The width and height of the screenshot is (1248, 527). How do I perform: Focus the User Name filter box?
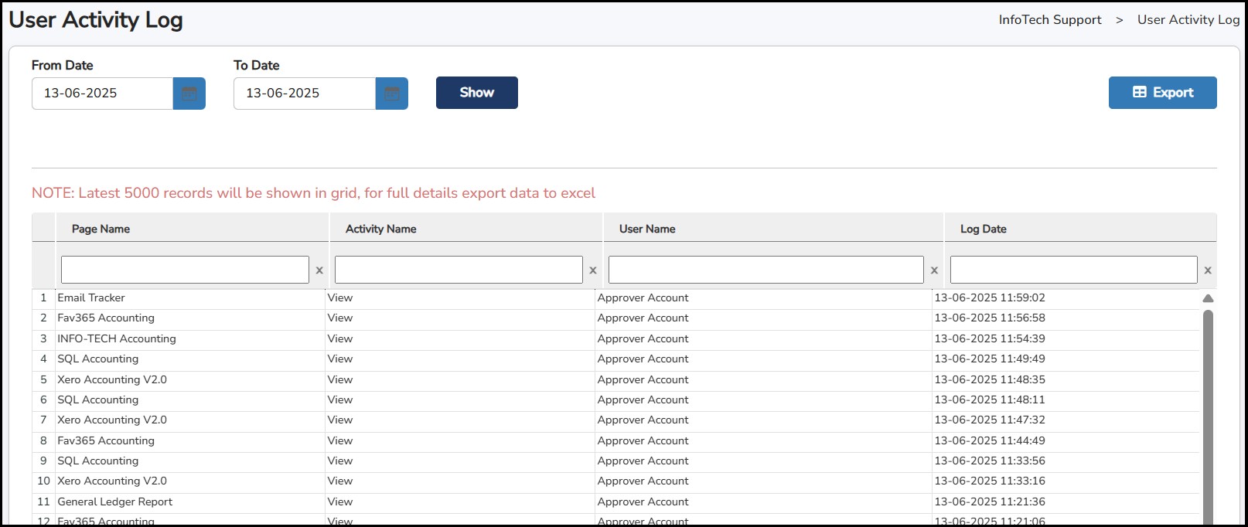[x=766, y=270]
